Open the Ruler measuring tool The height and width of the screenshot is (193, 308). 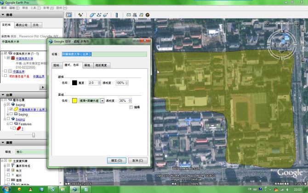(117, 15)
